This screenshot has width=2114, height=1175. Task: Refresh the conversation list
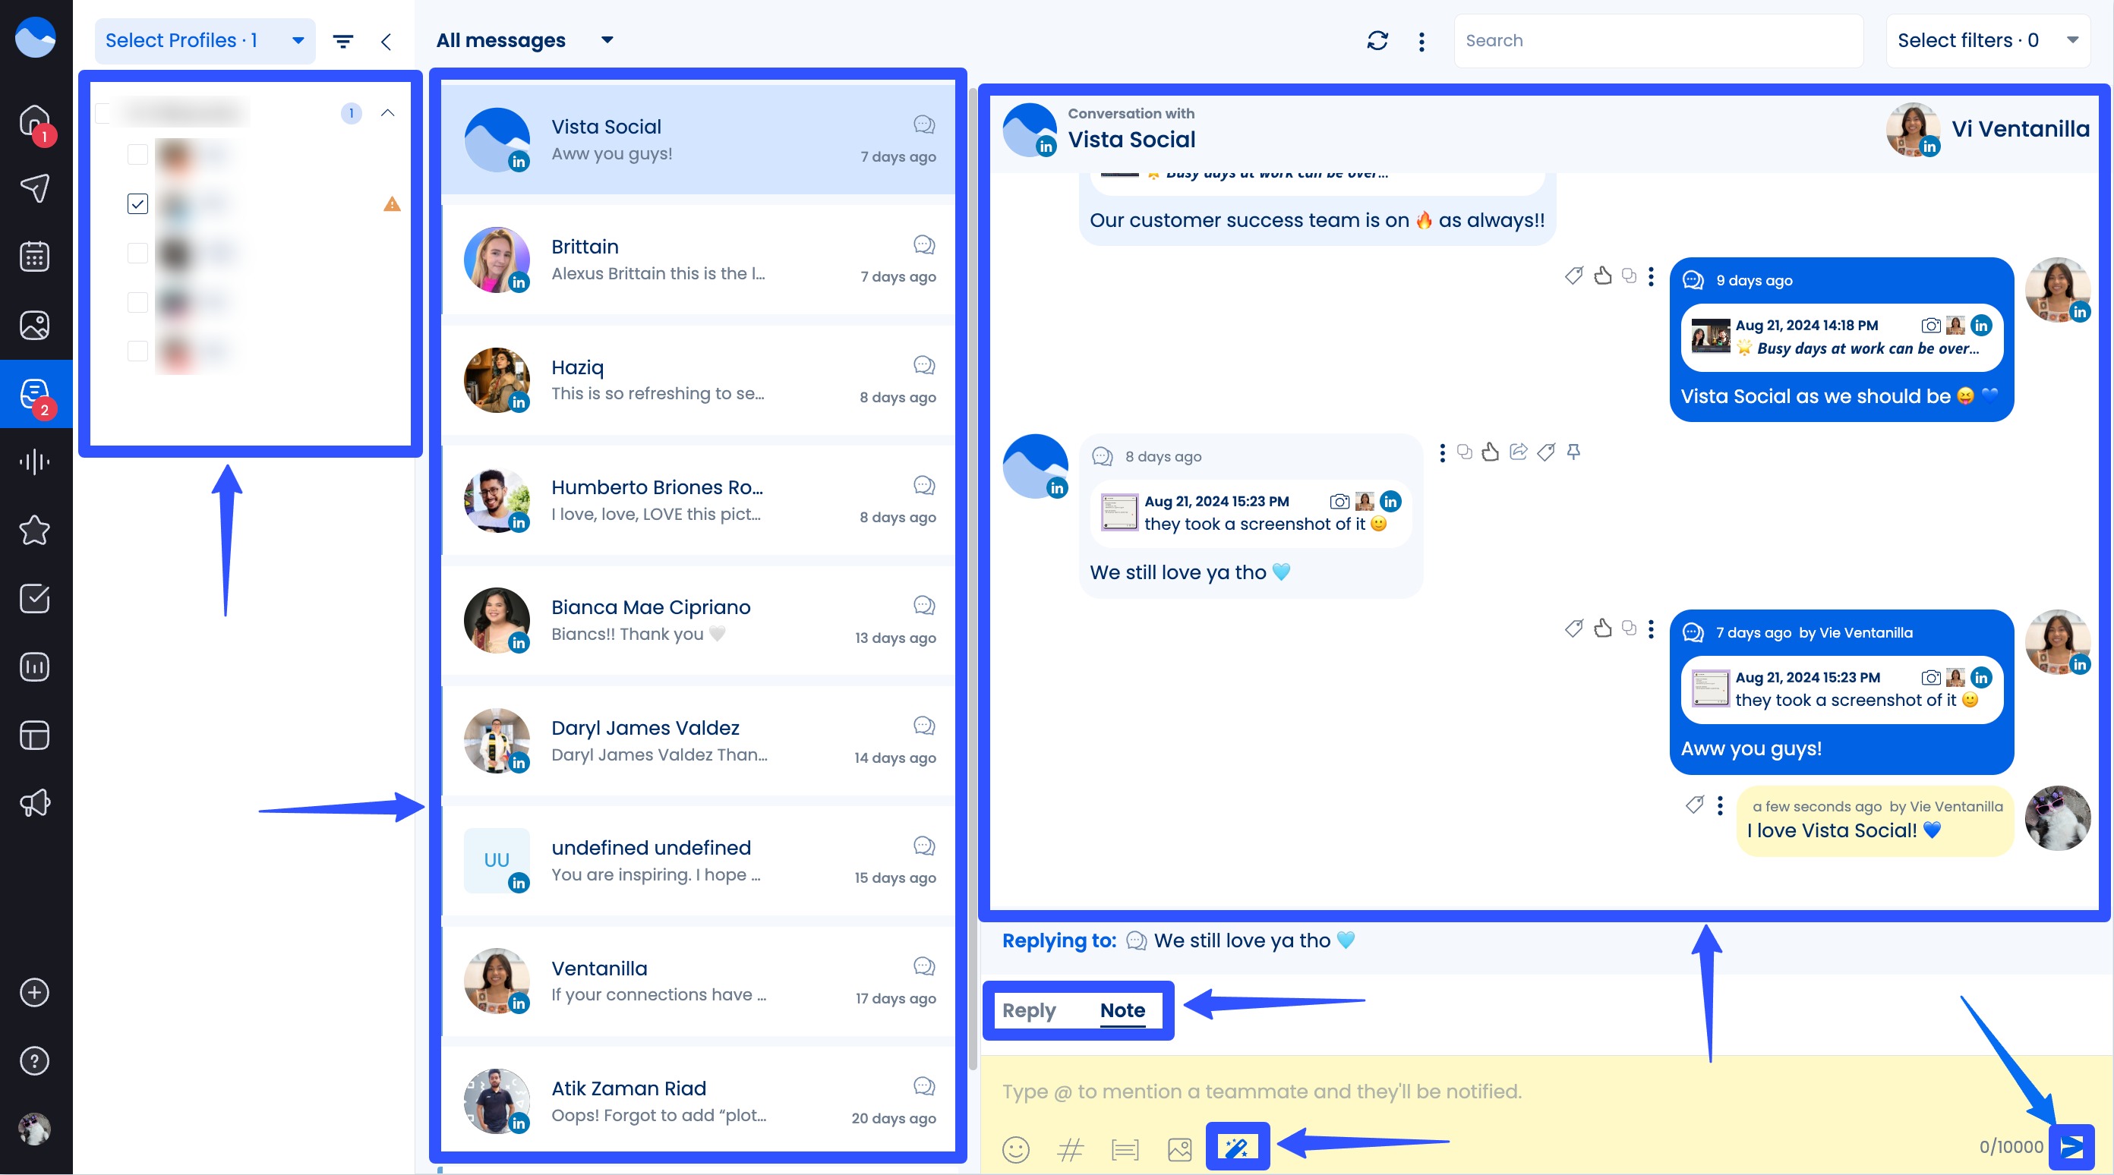coord(1378,40)
